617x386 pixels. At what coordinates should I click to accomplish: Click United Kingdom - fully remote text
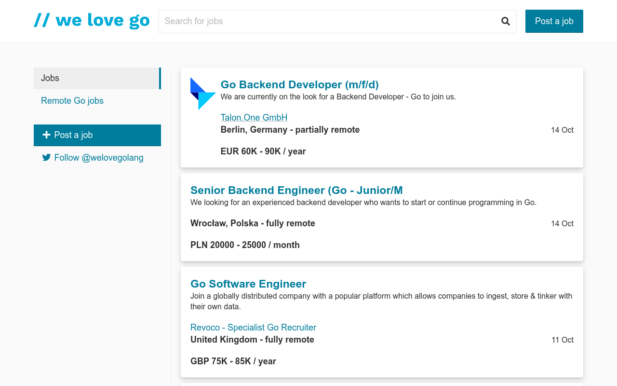click(x=252, y=340)
